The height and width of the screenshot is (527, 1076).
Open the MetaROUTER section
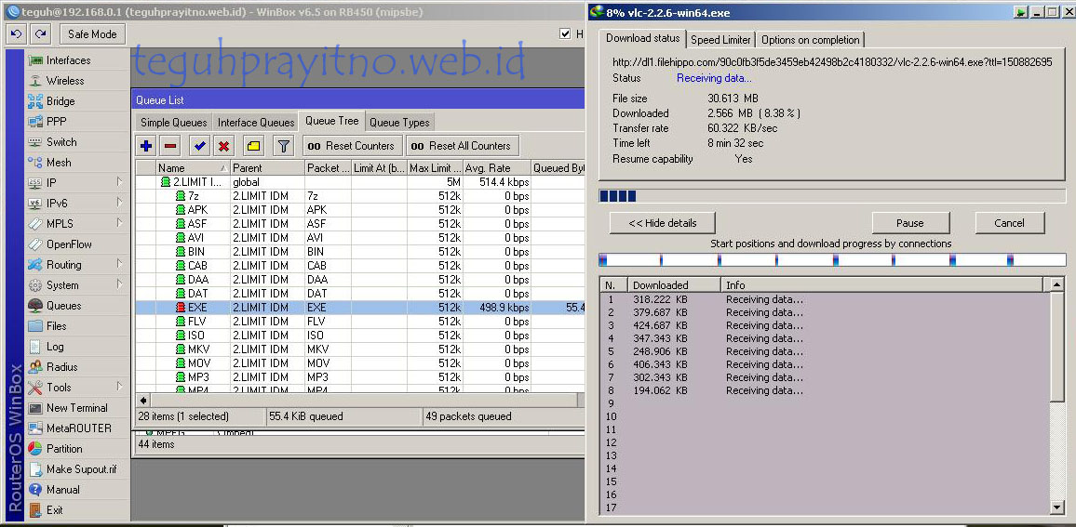click(78, 428)
